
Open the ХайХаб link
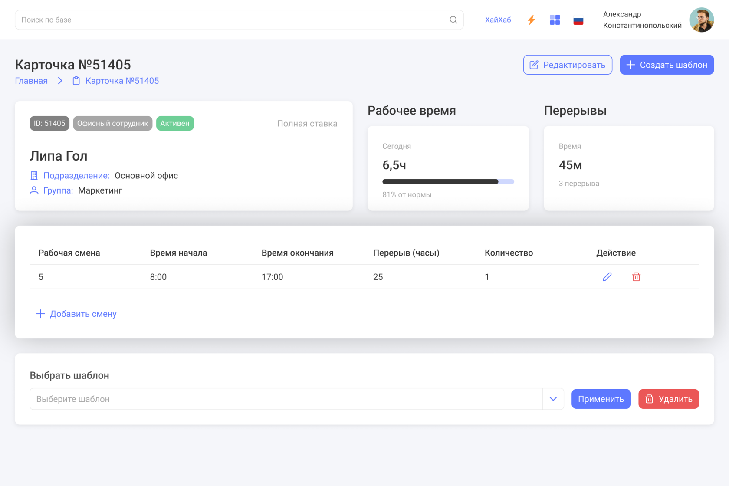tap(498, 20)
